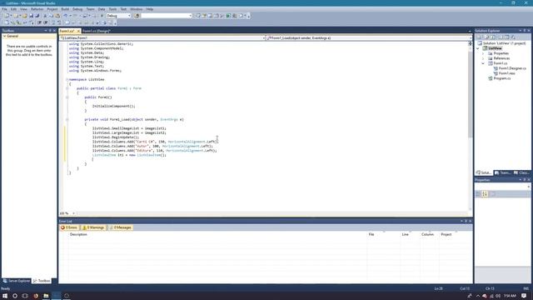Viewport: 533px width, 300px height.
Task: Click the Paste toolbar icon
Action: point(57,16)
